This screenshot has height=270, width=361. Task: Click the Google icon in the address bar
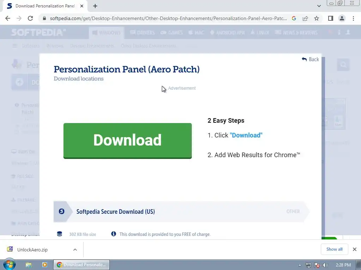tap(294, 18)
